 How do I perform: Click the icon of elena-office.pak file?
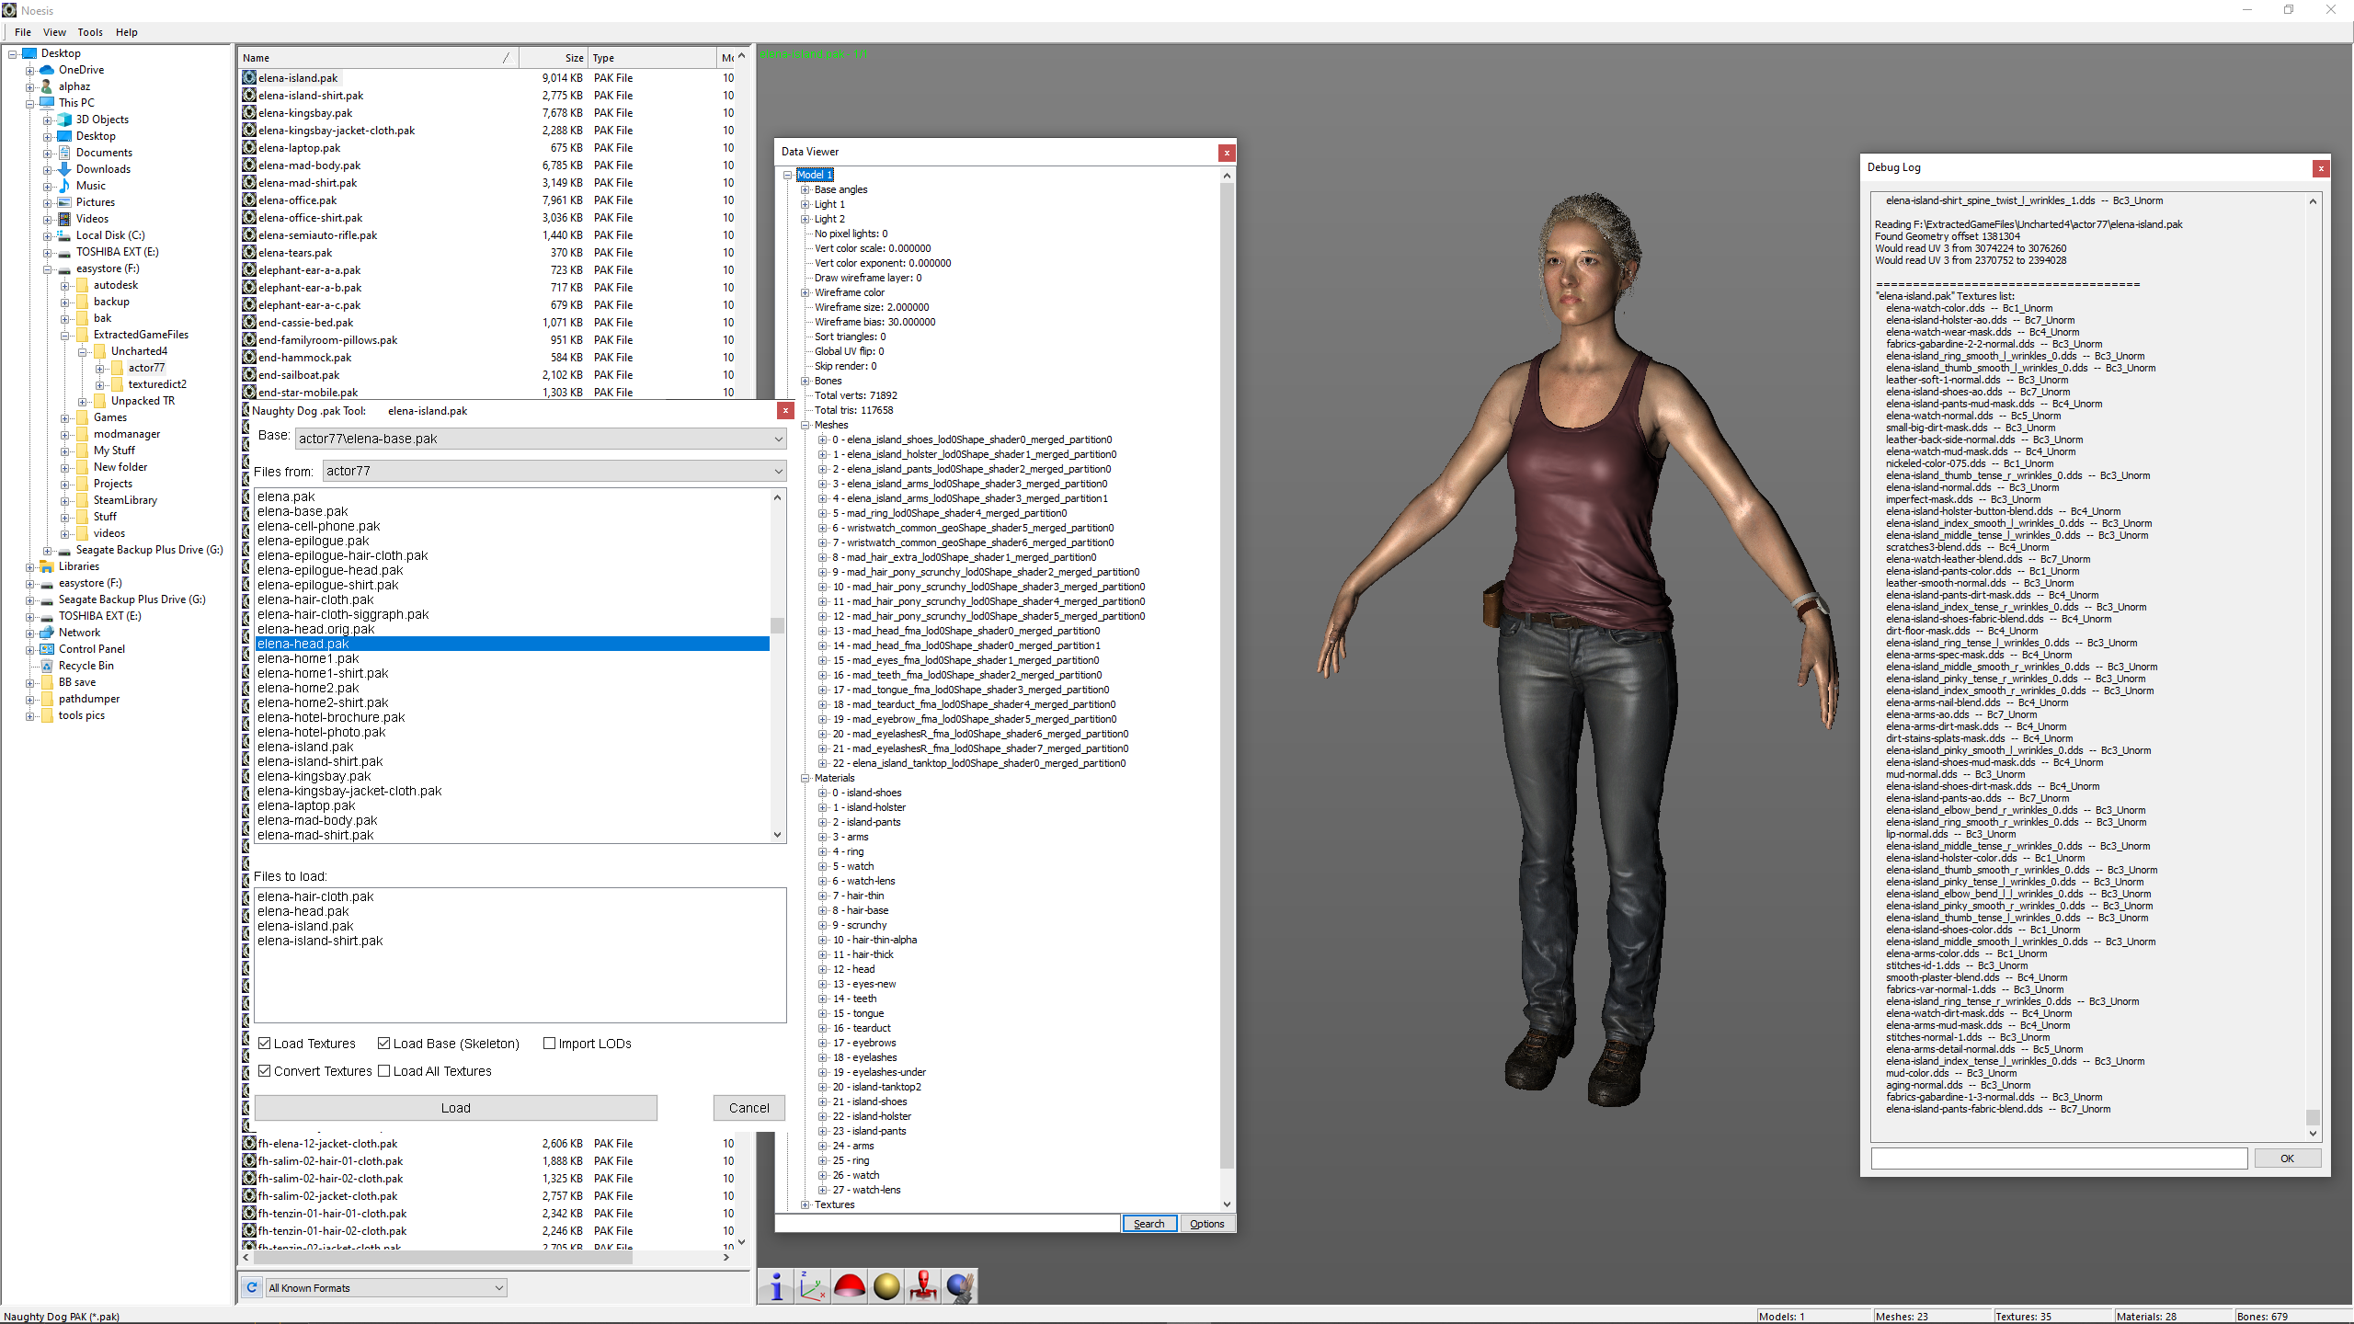249,200
